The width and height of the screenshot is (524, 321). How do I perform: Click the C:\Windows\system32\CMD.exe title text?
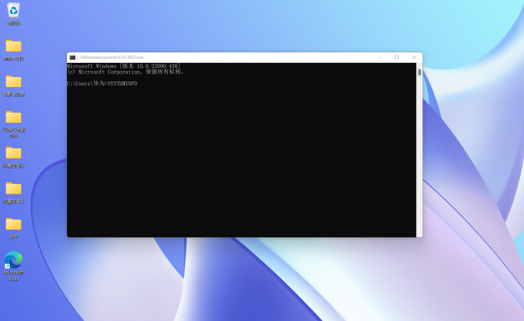(110, 57)
